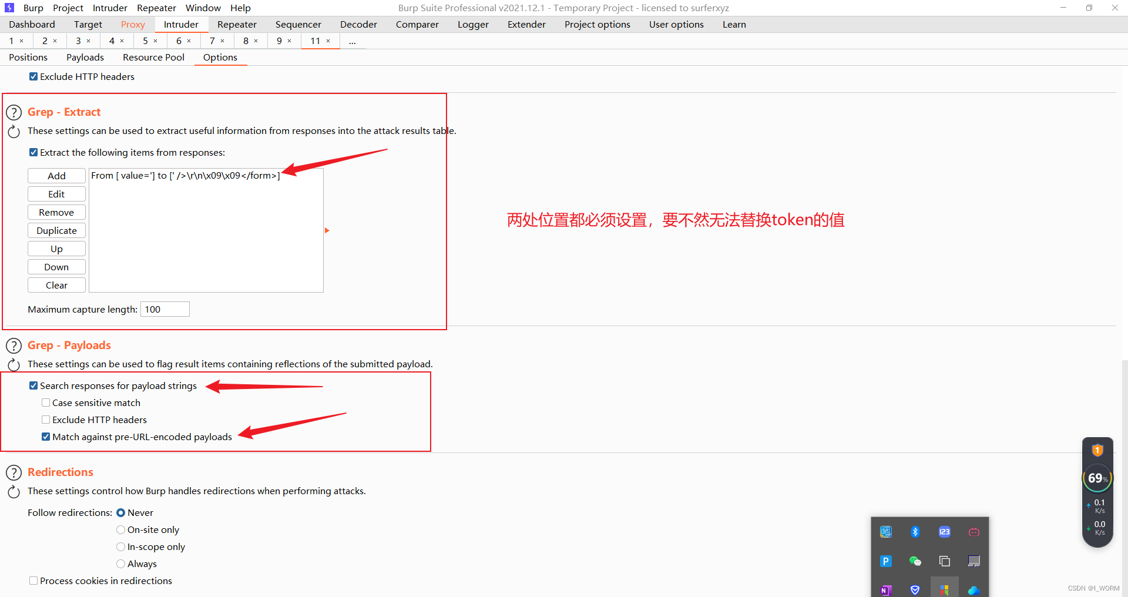Switch to the Proxy tab
This screenshot has width=1128, height=597.
tap(133, 24)
